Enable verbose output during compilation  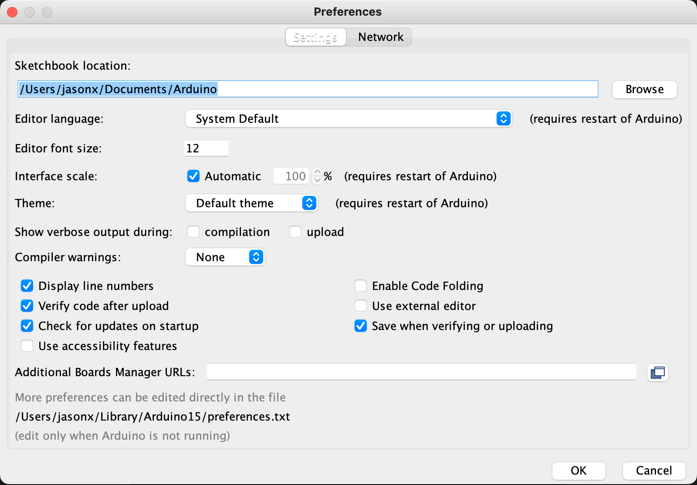[193, 232]
